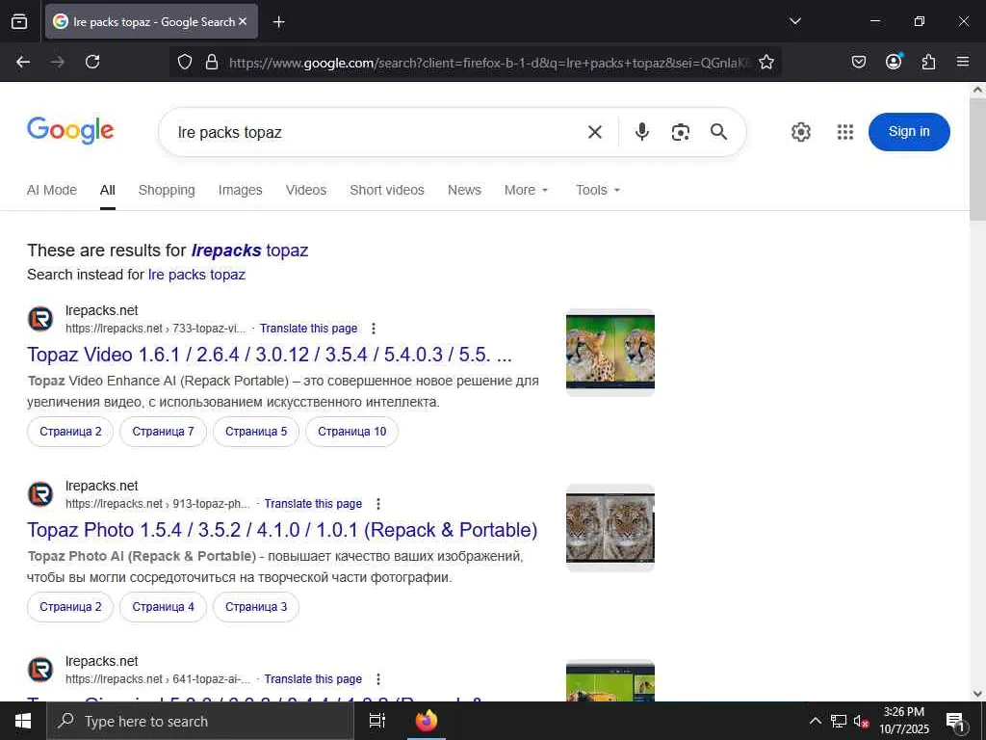Search by image with camera icon
The height and width of the screenshot is (740, 986).
click(681, 132)
